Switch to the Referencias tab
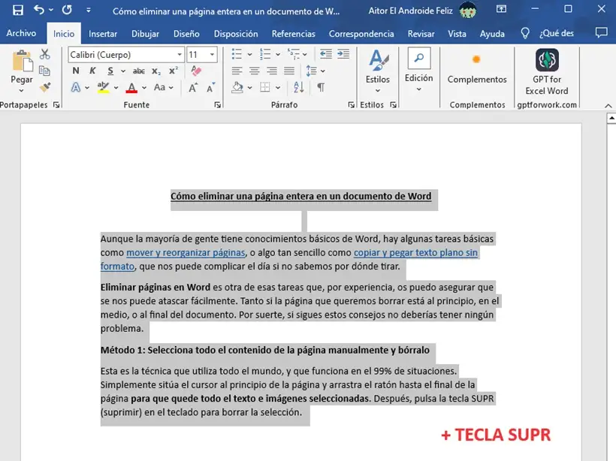 click(294, 34)
